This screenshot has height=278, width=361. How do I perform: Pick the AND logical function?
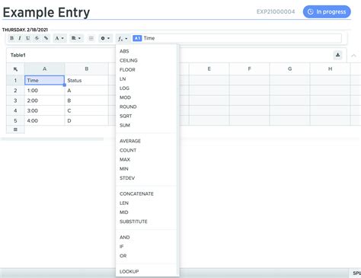point(125,237)
